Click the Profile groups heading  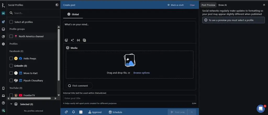[x=17, y=29]
